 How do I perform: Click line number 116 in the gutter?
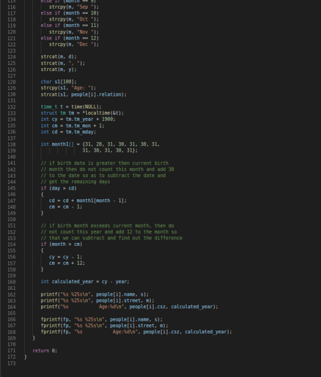click(11, 7)
